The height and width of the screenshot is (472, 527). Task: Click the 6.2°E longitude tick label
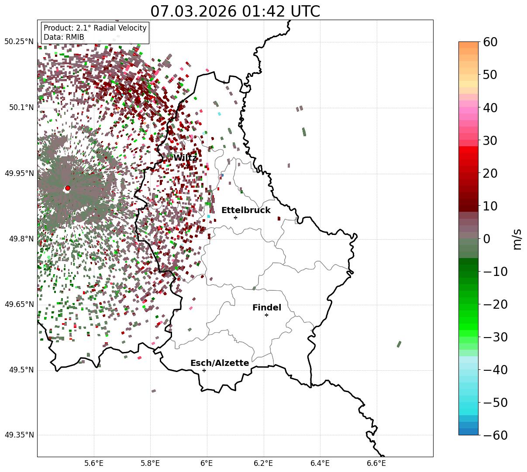click(263, 463)
